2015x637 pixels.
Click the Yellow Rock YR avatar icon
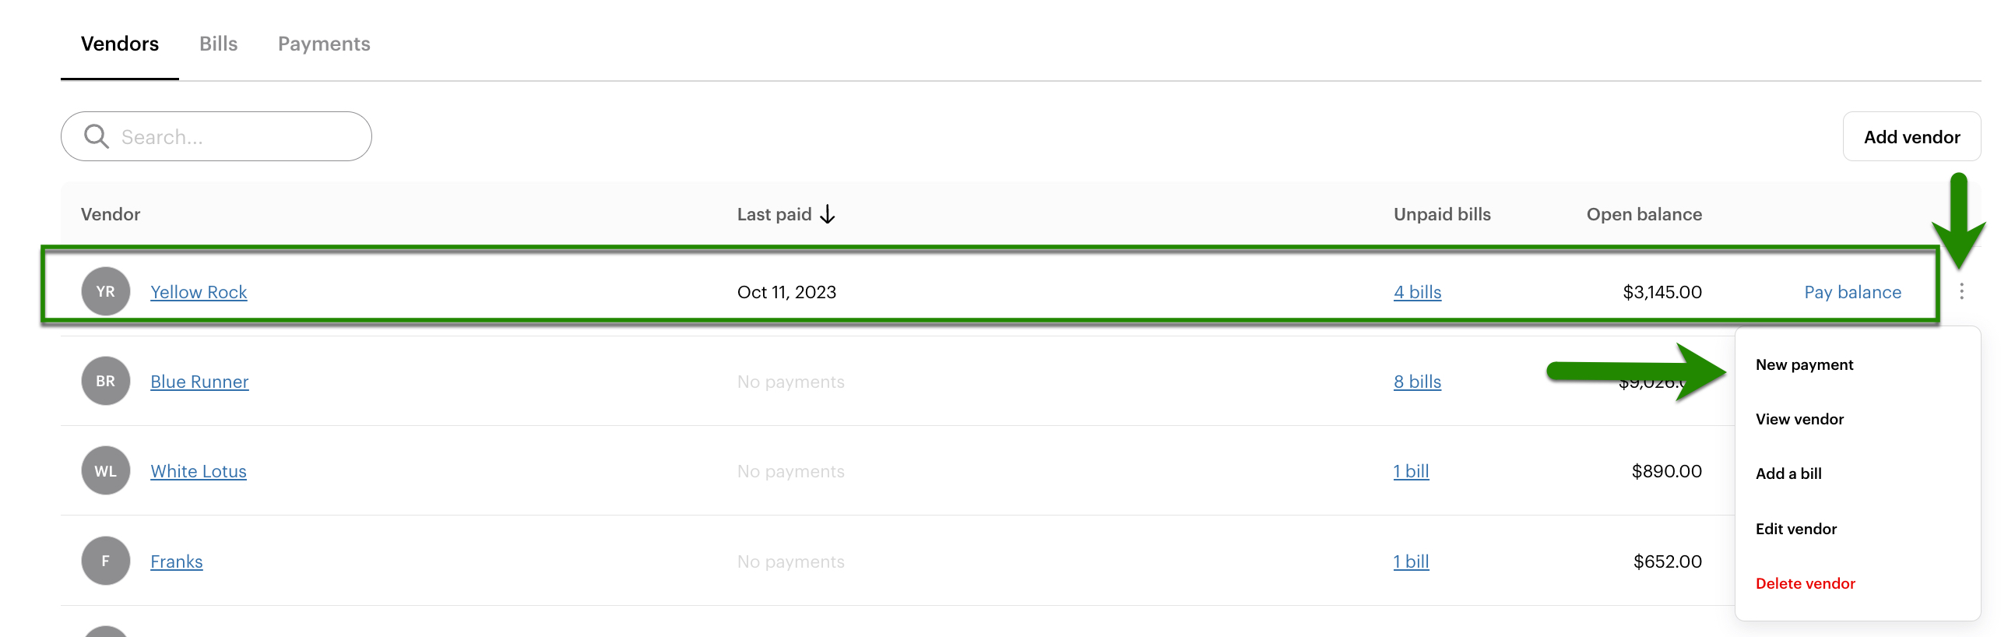(105, 291)
